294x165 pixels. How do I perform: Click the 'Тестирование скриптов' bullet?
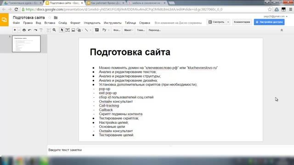point(119,118)
